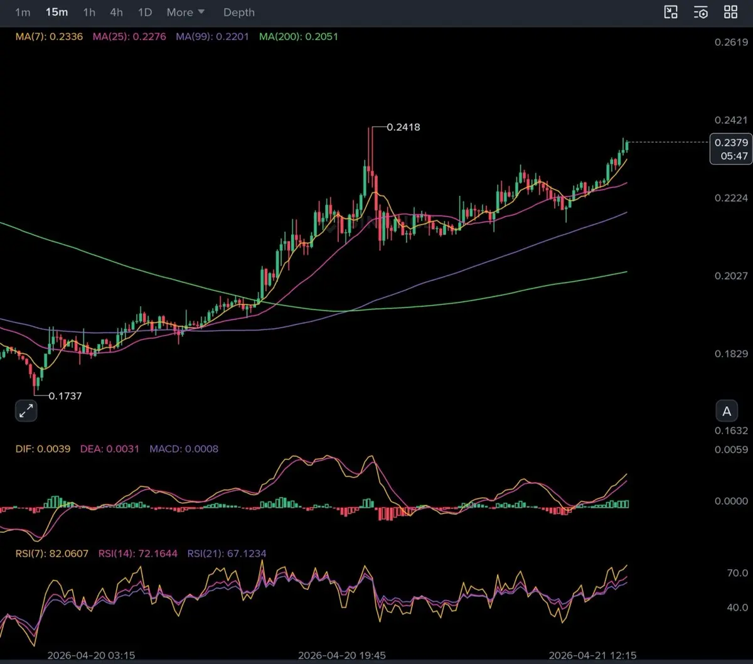Click the current price tag 0.2379
The width and height of the screenshot is (753, 664).
[731, 142]
